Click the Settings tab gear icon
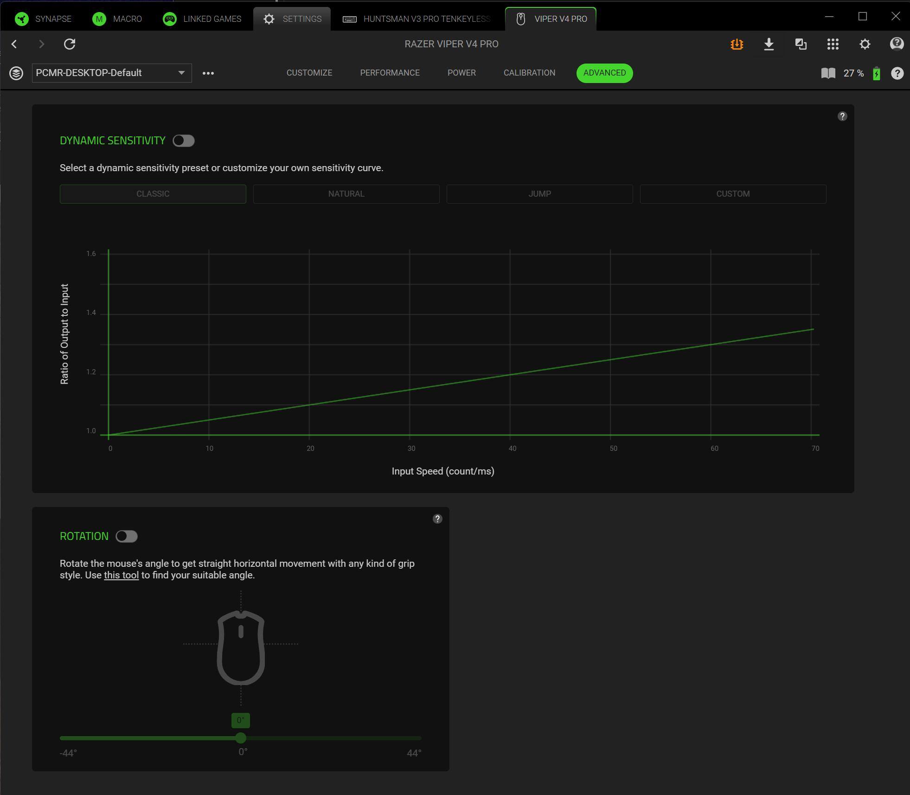This screenshot has height=795, width=910. (x=269, y=19)
